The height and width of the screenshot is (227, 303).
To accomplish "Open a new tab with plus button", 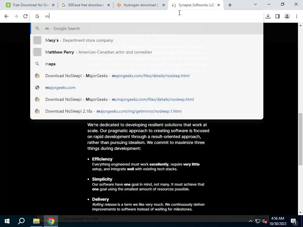I will (230, 5).
